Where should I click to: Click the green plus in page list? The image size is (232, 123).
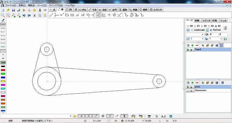tap(192, 45)
